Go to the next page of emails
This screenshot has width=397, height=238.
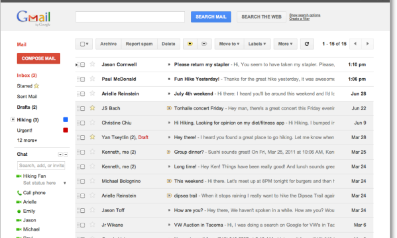pos(367,44)
